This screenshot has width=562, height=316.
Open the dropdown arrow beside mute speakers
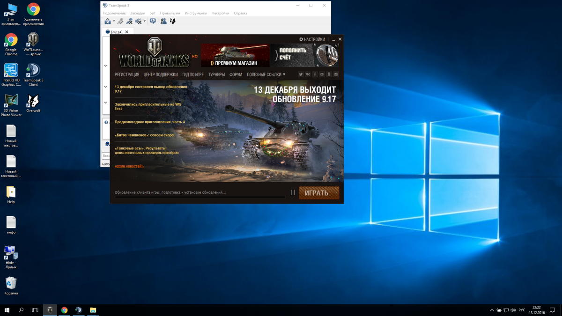[x=145, y=21]
